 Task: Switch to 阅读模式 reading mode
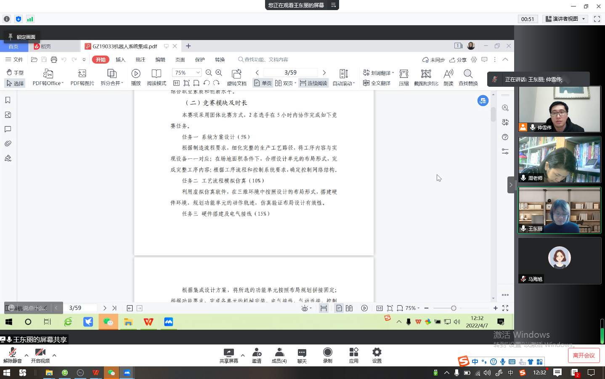pos(157,77)
